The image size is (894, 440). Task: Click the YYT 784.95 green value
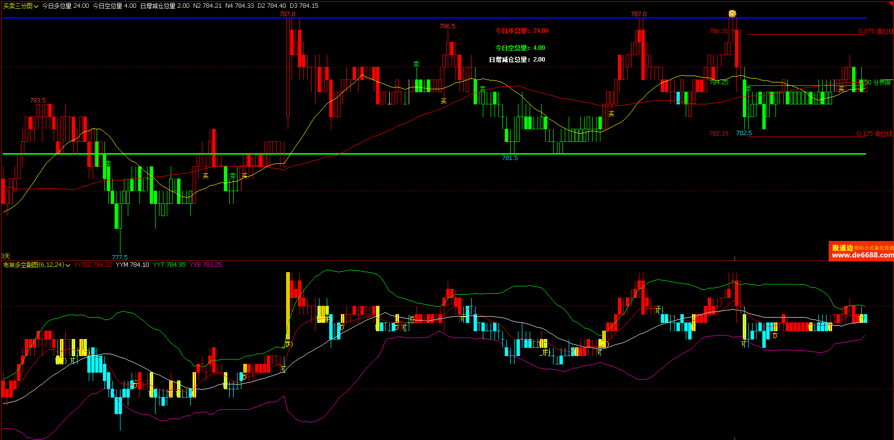pos(169,265)
